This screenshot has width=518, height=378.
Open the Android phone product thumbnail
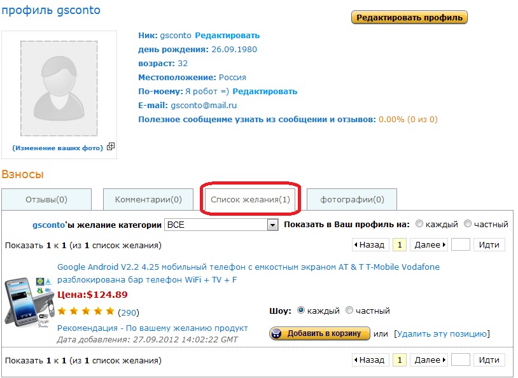[29, 302]
